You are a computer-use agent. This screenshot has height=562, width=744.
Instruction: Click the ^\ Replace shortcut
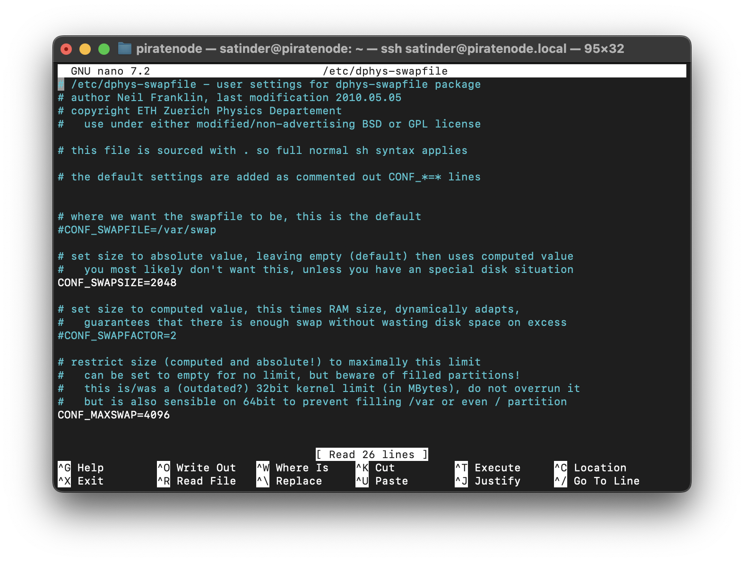pyautogui.click(x=289, y=481)
